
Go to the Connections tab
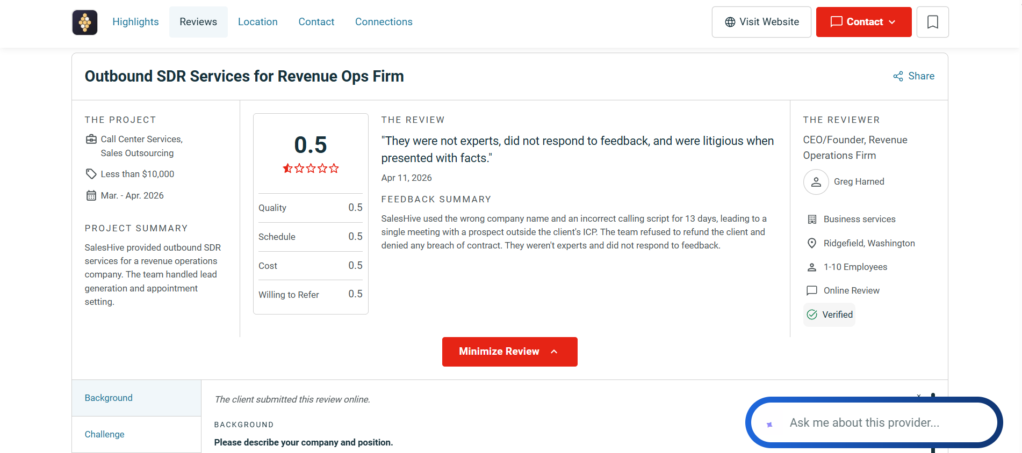coord(384,22)
